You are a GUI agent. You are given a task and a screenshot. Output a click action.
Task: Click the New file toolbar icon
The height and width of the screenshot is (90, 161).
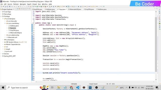click(x=2, y=6)
